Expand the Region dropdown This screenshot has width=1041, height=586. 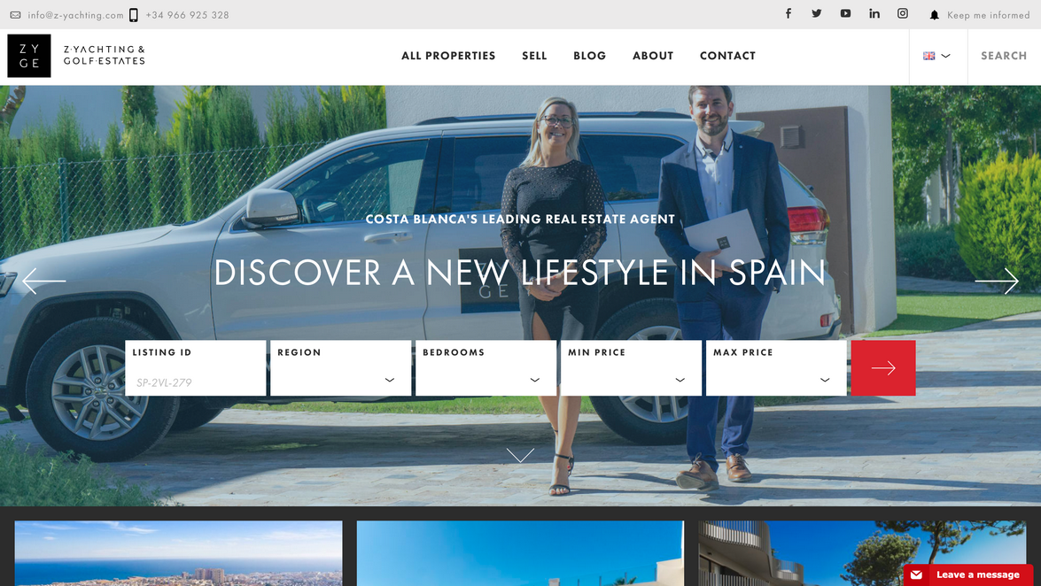point(340,368)
